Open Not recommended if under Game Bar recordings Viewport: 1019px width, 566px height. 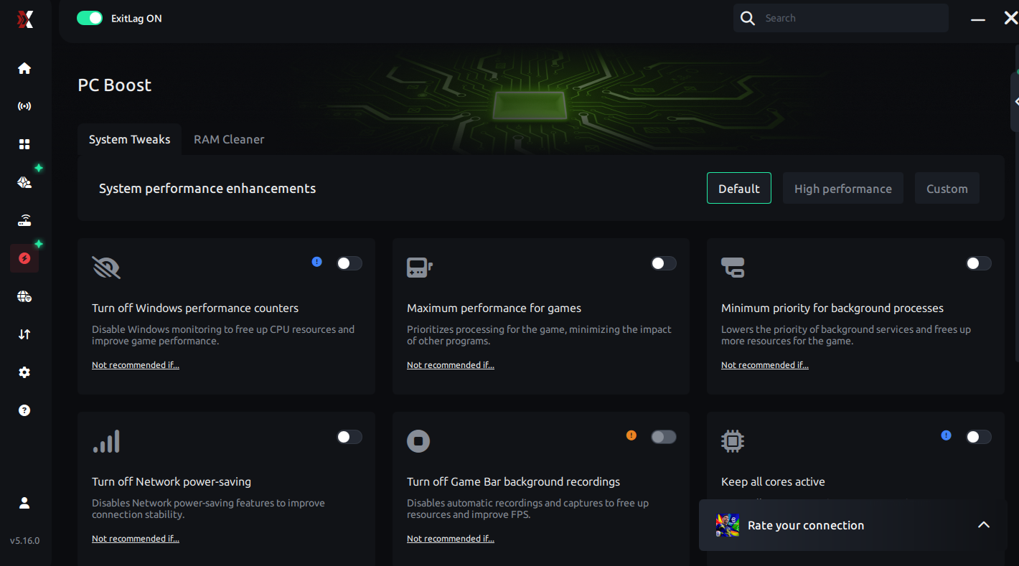(451, 539)
